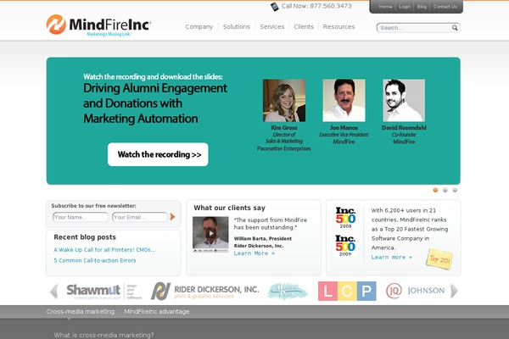Screen dimensions: 509x339
Task: Click Learn More under client testimonial
Action: 255,253
